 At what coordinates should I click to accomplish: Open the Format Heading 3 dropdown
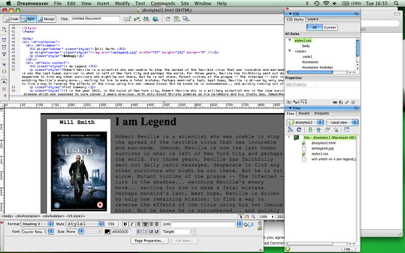click(x=37, y=224)
